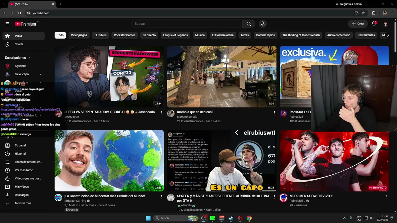Reload the page in the browser
Viewport: 397px width, 223px height.
pos(20,13)
